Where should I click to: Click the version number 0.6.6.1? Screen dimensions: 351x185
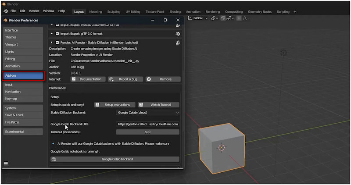click(75, 73)
